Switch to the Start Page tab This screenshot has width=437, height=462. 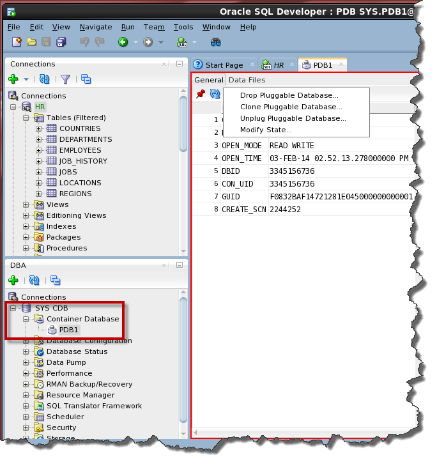click(x=224, y=65)
